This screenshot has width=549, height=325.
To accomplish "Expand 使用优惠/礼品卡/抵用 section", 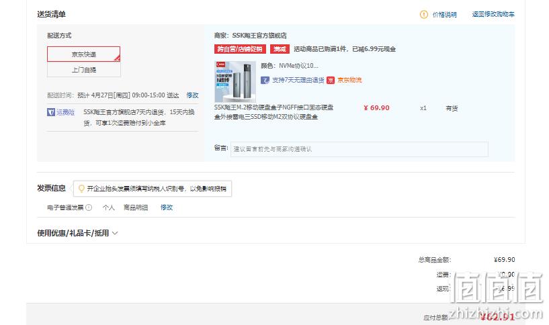I will (77, 234).
